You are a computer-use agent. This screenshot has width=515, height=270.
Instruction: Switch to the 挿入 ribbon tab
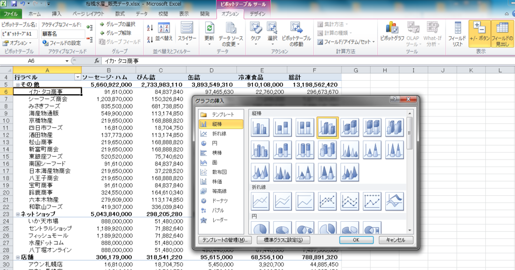tap(56, 14)
